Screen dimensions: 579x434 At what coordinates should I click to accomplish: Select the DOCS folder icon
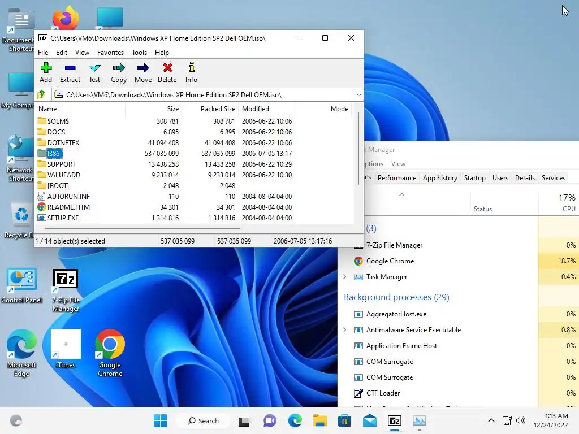click(x=42, y=132)
